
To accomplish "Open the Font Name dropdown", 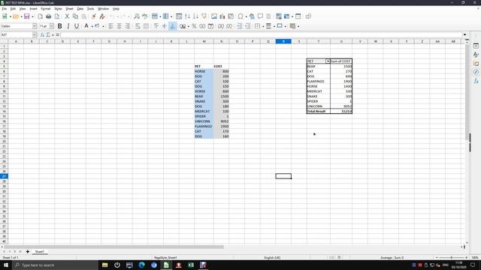I will coord(35,26).
